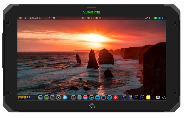Screen dimensions: 184x118
Task: Expand the audio meters panel arrow
Action: point(30,97)
